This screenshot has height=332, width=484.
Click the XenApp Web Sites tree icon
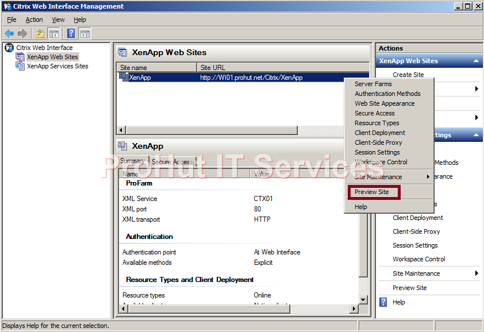(x=20, y=57)
